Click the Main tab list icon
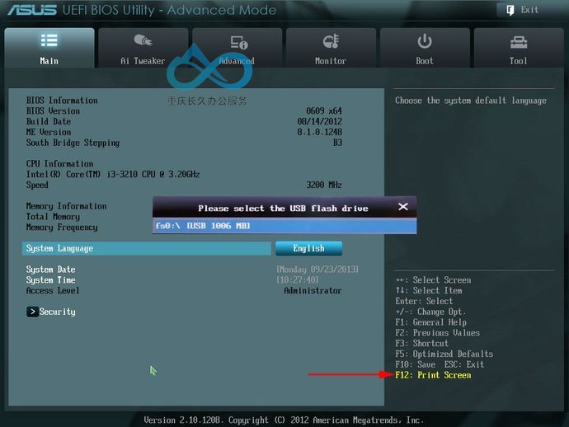Image resolution: width=569 pixels, height=427 pixels. tap(49, 40)
